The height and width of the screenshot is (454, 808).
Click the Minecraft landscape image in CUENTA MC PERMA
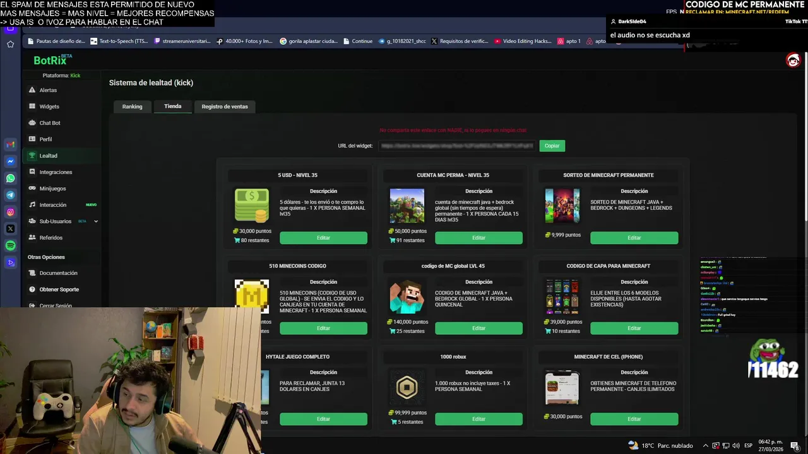[407, 206]
